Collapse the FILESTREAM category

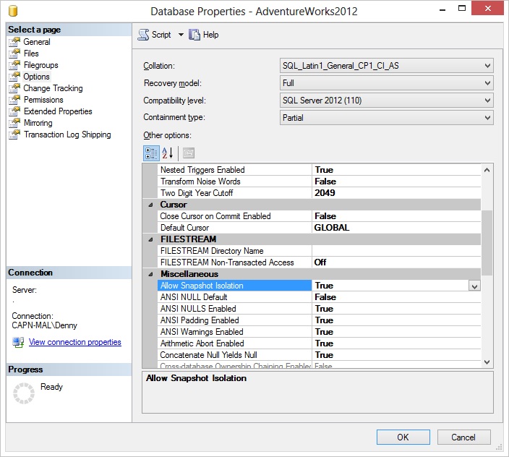click(x=150, y=239)
